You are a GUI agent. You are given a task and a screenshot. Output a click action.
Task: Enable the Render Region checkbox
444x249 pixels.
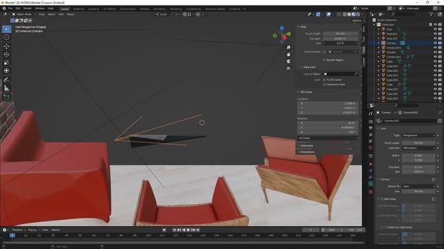[x=324, y=60]
